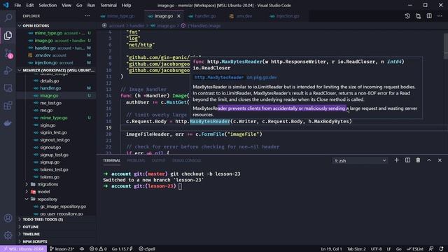Click Go 1.15.7 version in status bar

coord(122,249)
